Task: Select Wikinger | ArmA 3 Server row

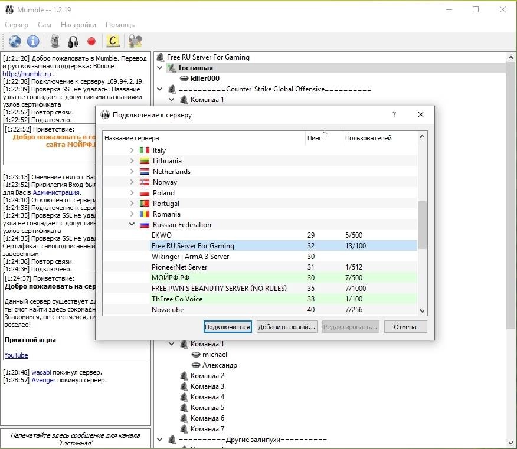Action: tap(260, 257)
